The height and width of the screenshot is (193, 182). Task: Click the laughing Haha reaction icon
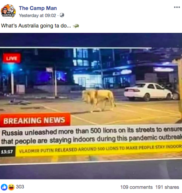click(x=11, y=187)
